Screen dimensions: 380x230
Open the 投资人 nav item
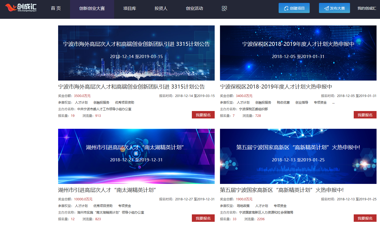[161, 8]
